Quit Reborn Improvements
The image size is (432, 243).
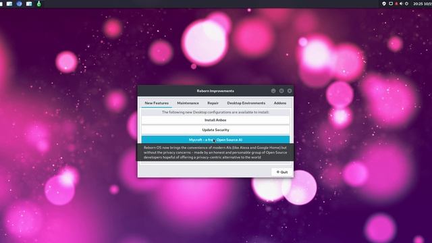(x=282, y=172)
